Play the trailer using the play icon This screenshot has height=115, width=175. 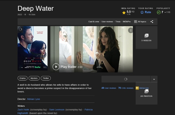pos(56,67)
